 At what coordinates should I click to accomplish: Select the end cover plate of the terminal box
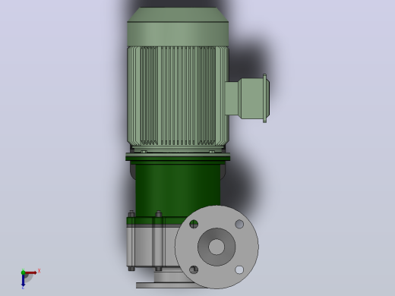265,99
